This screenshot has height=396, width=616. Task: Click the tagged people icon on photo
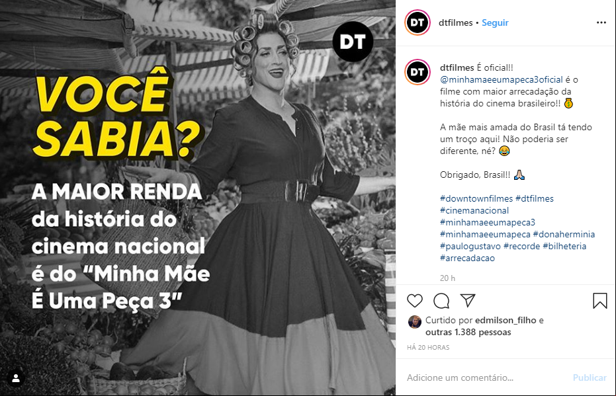point(16,378)
